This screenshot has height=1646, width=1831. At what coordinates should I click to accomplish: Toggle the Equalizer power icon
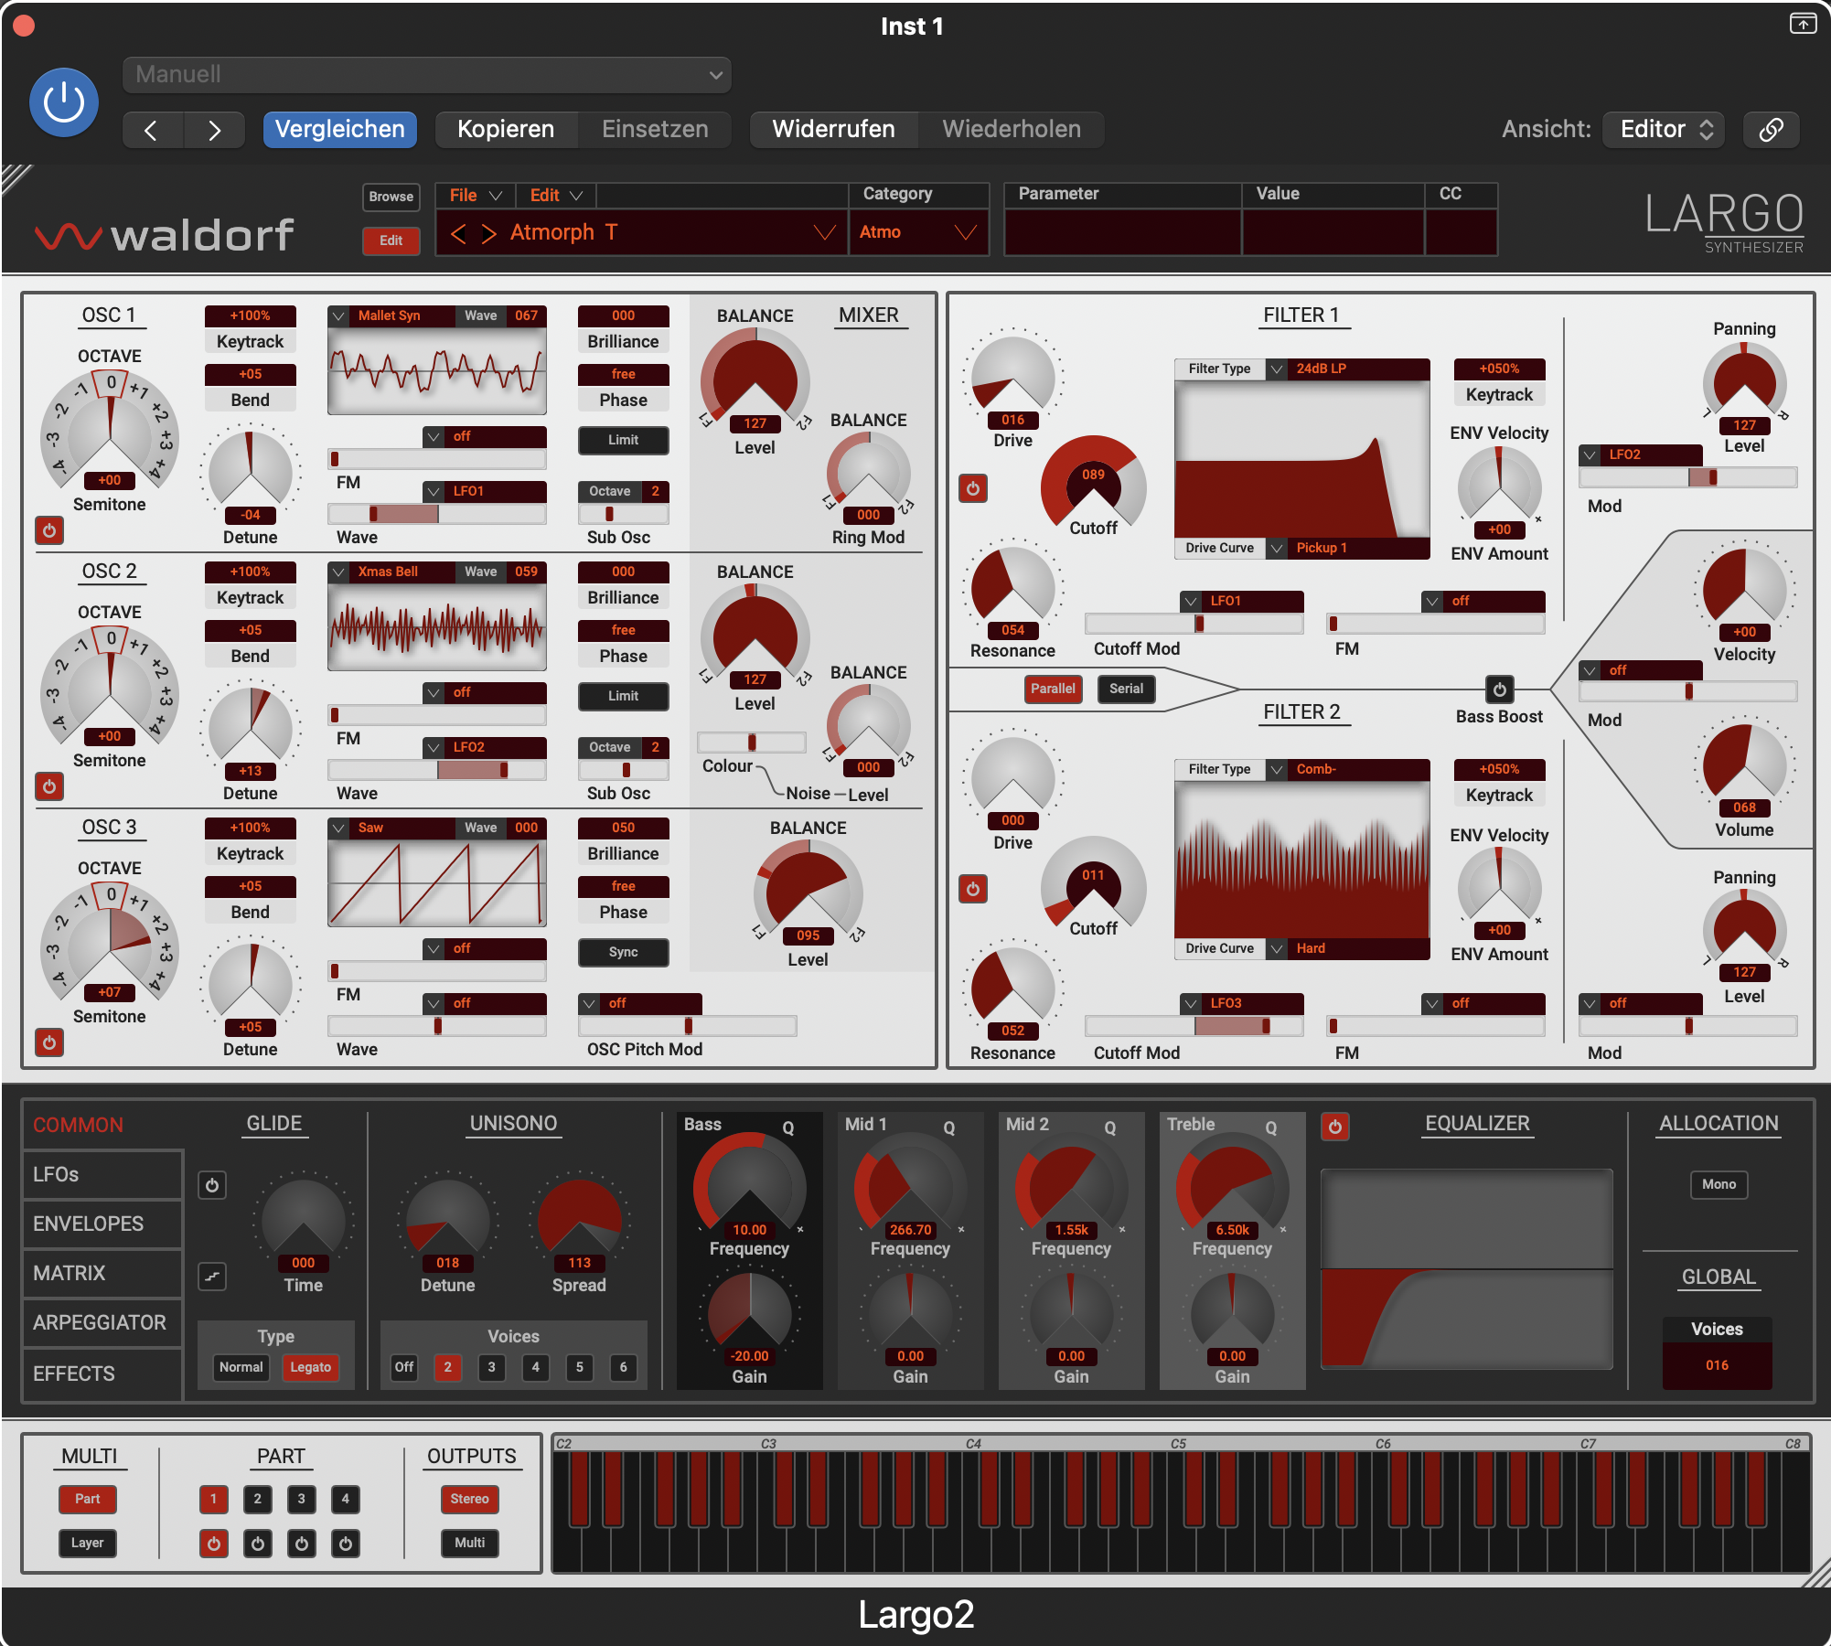[x=1334, y=1127]
